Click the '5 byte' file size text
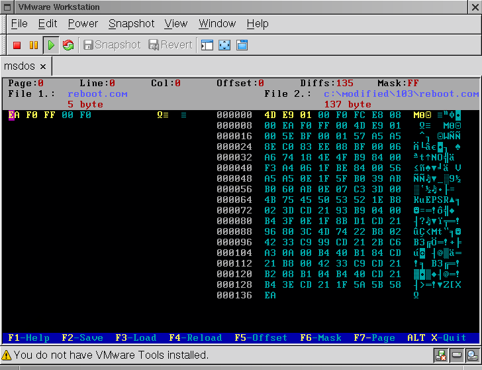Image resolution: width=482 pixels, height=370 pixels. point(85,104)
